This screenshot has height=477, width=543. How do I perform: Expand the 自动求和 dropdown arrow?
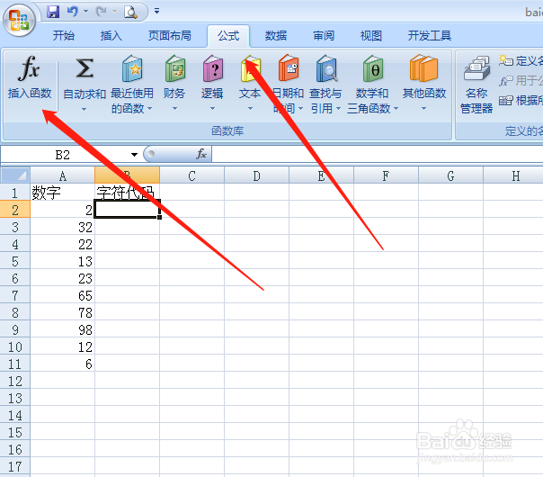(x=84, y=109)
